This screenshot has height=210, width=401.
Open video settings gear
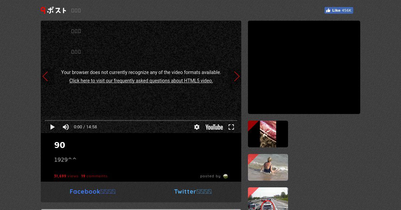(197, 127)
